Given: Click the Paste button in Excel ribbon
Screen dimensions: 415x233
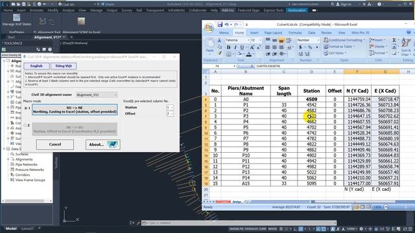Looking at the screenshot, I should click(x=210, y=47).
